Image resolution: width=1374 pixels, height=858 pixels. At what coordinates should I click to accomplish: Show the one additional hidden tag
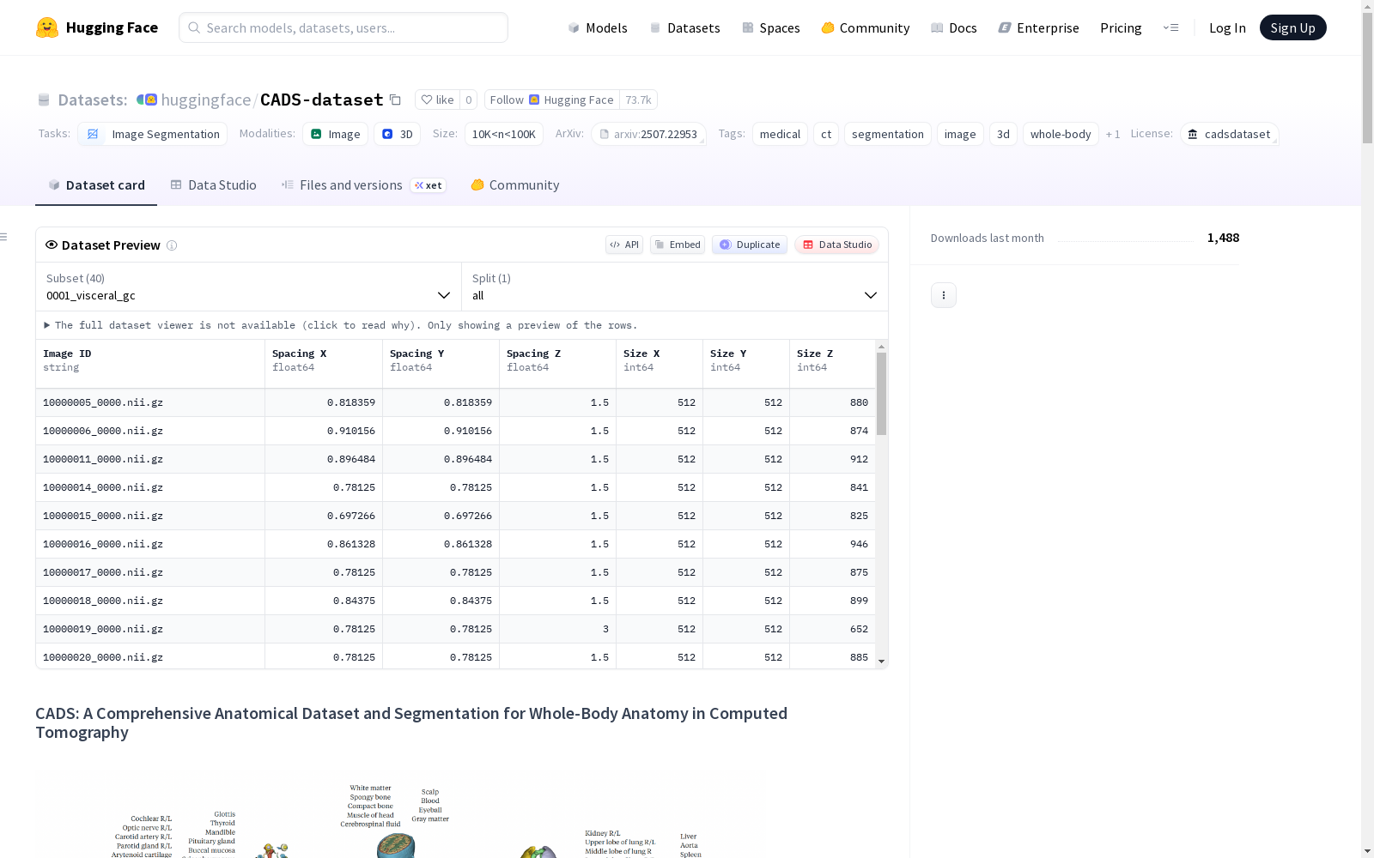point(1113,135)
